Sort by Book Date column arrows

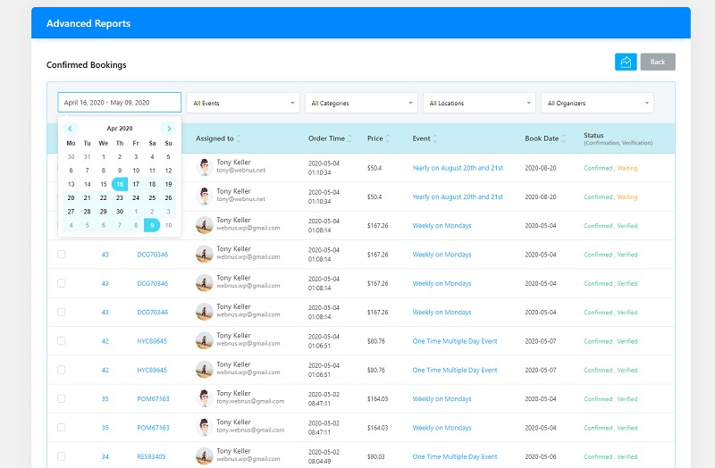(x=564, y=138)
